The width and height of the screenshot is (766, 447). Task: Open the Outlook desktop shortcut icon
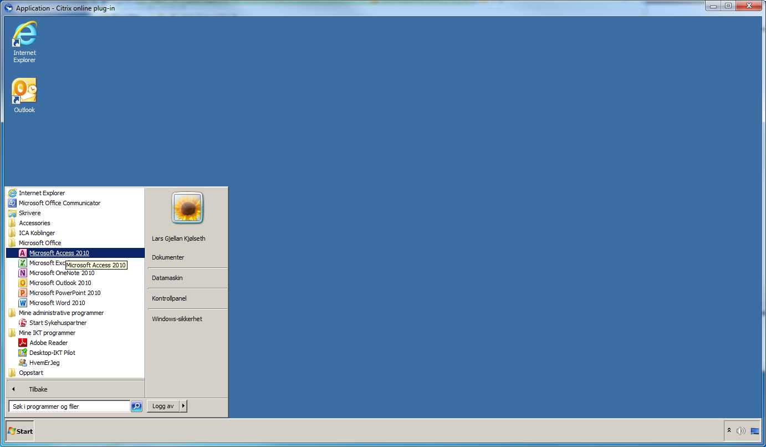(24, 92)
